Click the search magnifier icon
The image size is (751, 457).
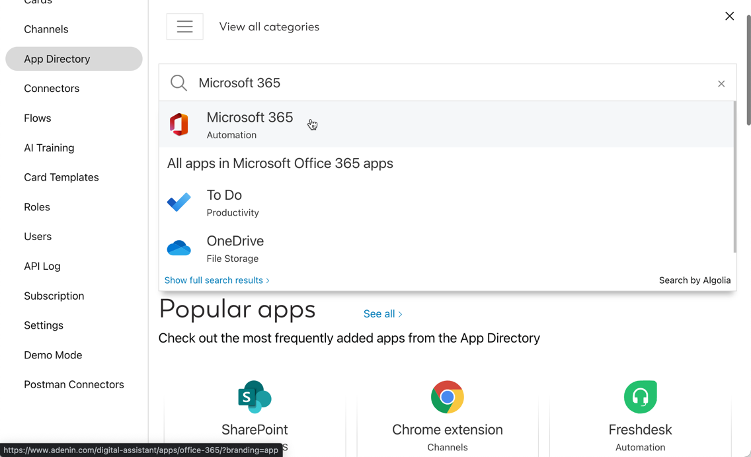tap(178, 83)
